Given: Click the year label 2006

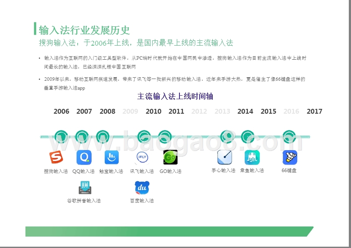Looking at the screenshot, I should click(x=61, y=111).
